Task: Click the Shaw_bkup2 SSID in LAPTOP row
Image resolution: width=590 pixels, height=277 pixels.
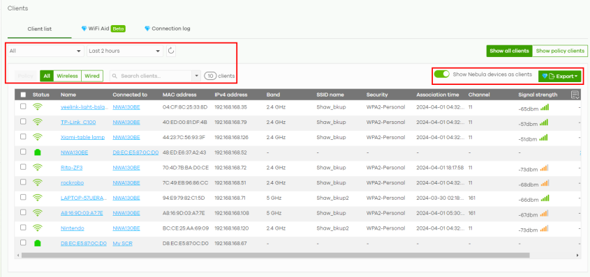Action: point(332,198)
